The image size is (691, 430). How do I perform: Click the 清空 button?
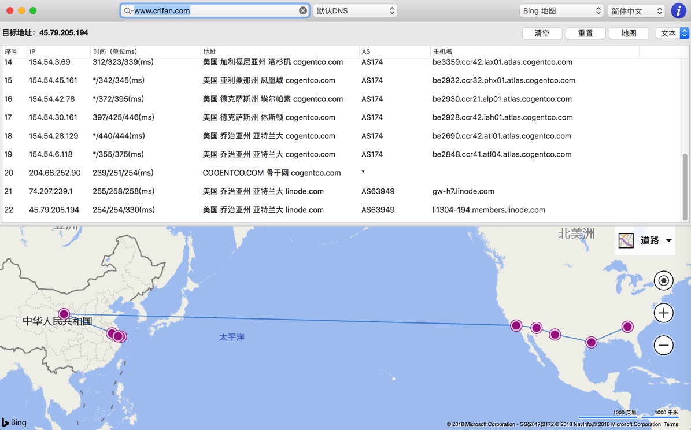pyautogui.click(x=542, y=33)
